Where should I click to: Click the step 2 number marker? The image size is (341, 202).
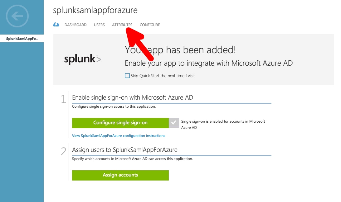[63, 152]
